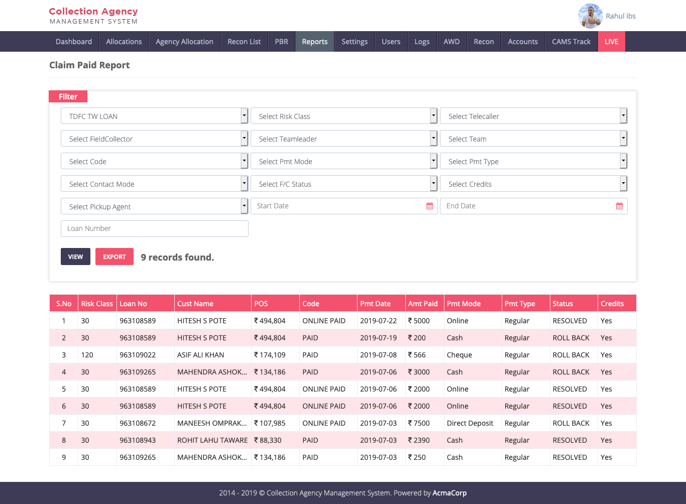
Task: Click the Rahul ibs profile avatar
Action: coord(590,16)
